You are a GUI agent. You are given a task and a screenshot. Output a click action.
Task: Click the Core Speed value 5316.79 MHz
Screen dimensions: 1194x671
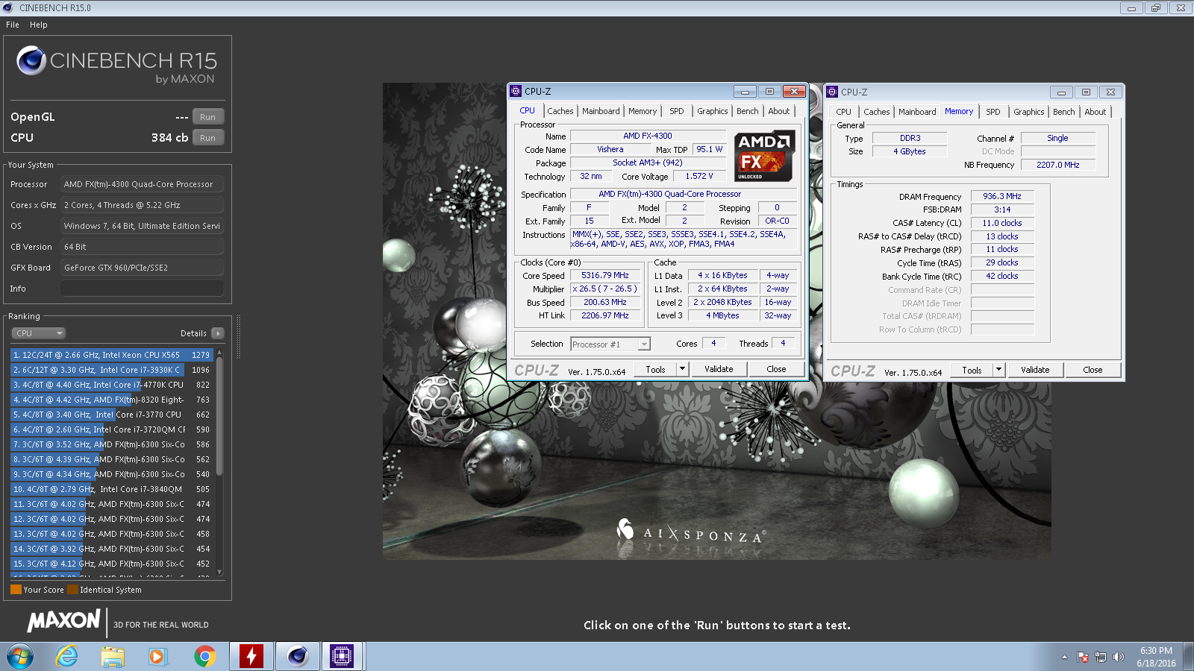605,275
